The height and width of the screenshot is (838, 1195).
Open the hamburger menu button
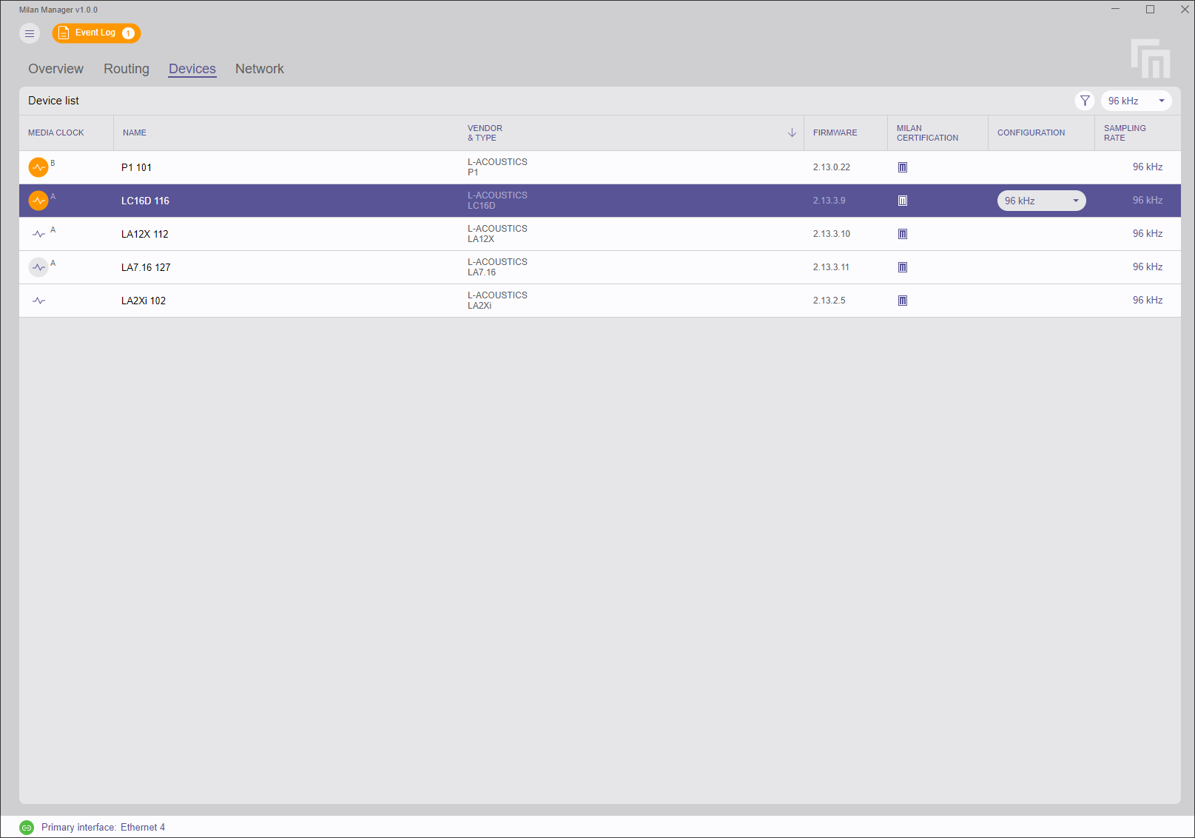pos(30,33)
